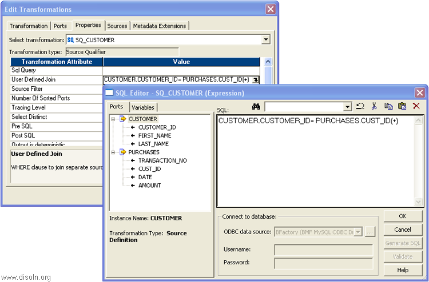
Task: Click the Sql Query value cell
Action: pyautogui.click(x=181, y=70)
